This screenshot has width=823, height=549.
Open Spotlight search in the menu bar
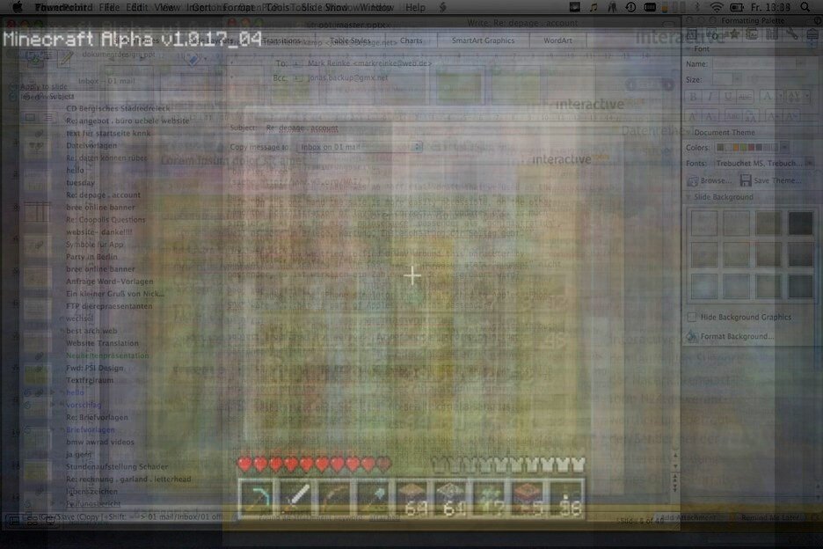[805, 7]
